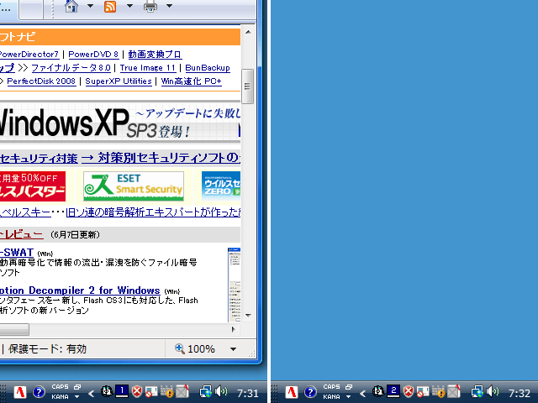
Task: Click blocked window icon on 7:31 taskbar
Action: pyautogui.click(x=151, y=392)
